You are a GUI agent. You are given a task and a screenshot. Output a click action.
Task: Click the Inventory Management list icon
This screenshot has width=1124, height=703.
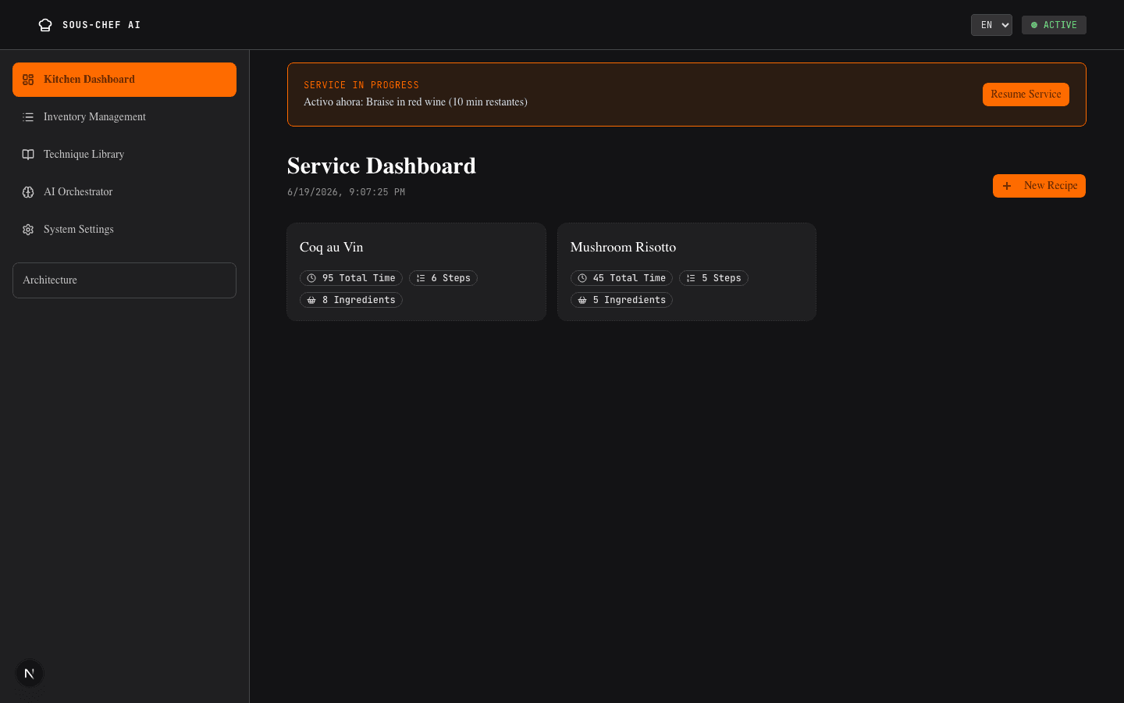tap(28, 117)
